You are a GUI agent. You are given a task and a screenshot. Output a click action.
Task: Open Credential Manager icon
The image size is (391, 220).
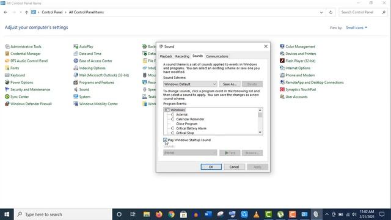pos(7,54)
